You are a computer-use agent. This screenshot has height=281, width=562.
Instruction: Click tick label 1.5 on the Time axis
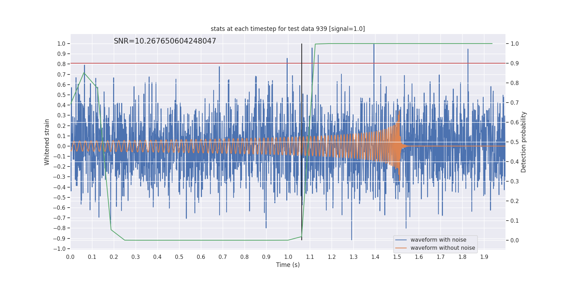397,257
